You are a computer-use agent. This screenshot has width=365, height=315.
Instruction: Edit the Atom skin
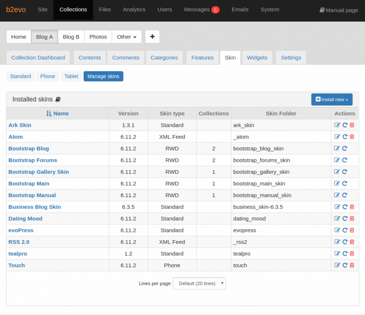(x=337, y=136)
